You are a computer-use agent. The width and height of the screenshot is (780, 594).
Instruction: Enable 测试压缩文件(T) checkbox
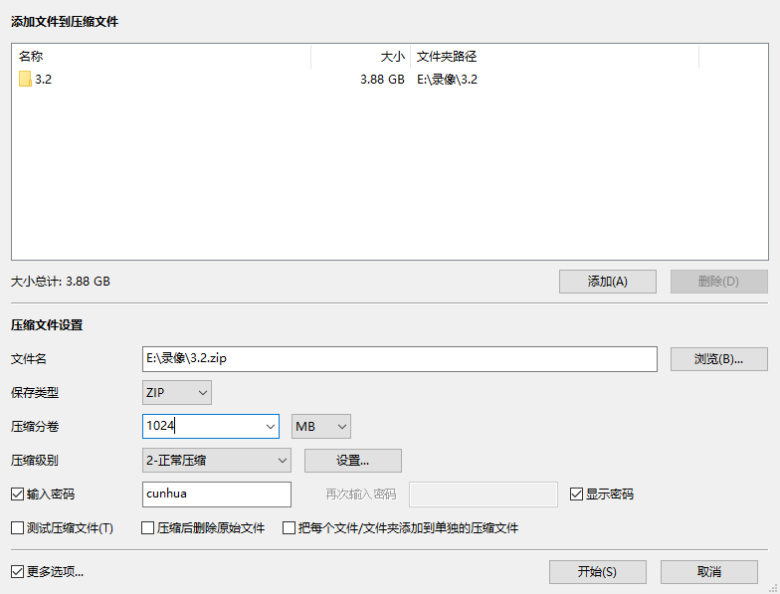coord(17,528)
